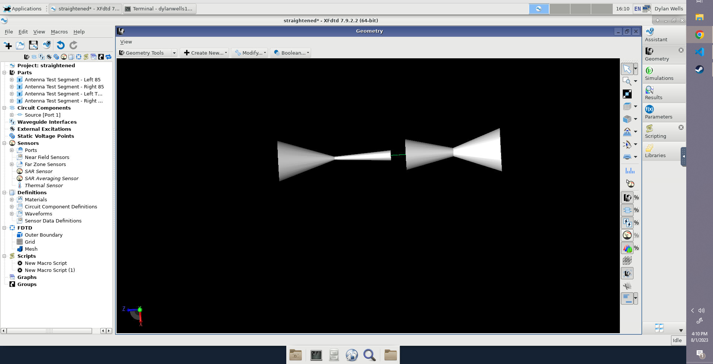This screenshot has width=713, height=364.
Task: Toggle circuit components visibility in viewport toolbar
Action: pos(627,210)
